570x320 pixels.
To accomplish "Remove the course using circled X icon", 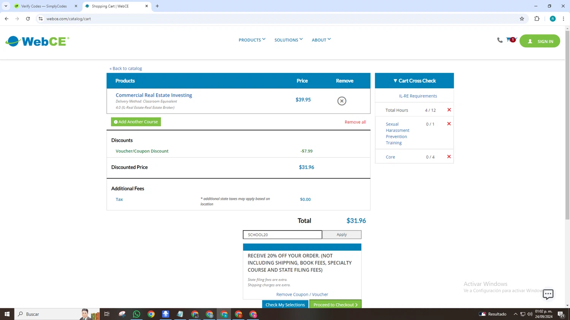I will (342, 101).
